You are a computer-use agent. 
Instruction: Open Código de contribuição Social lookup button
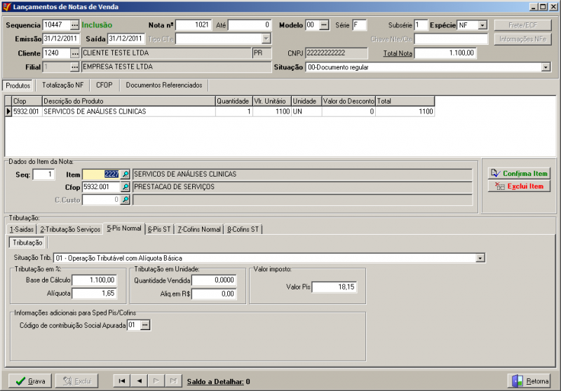[x=145, y=325]
